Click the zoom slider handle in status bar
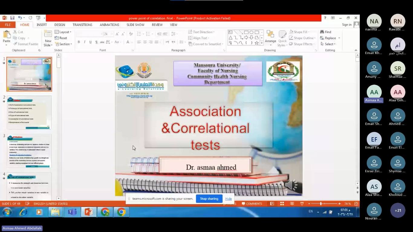The width and height of the screenshot is (413, 232). pyautogui.click(x=321, y=204)
